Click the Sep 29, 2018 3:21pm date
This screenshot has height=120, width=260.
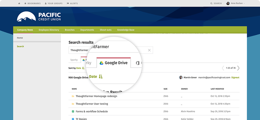click(x=220, y=111)
